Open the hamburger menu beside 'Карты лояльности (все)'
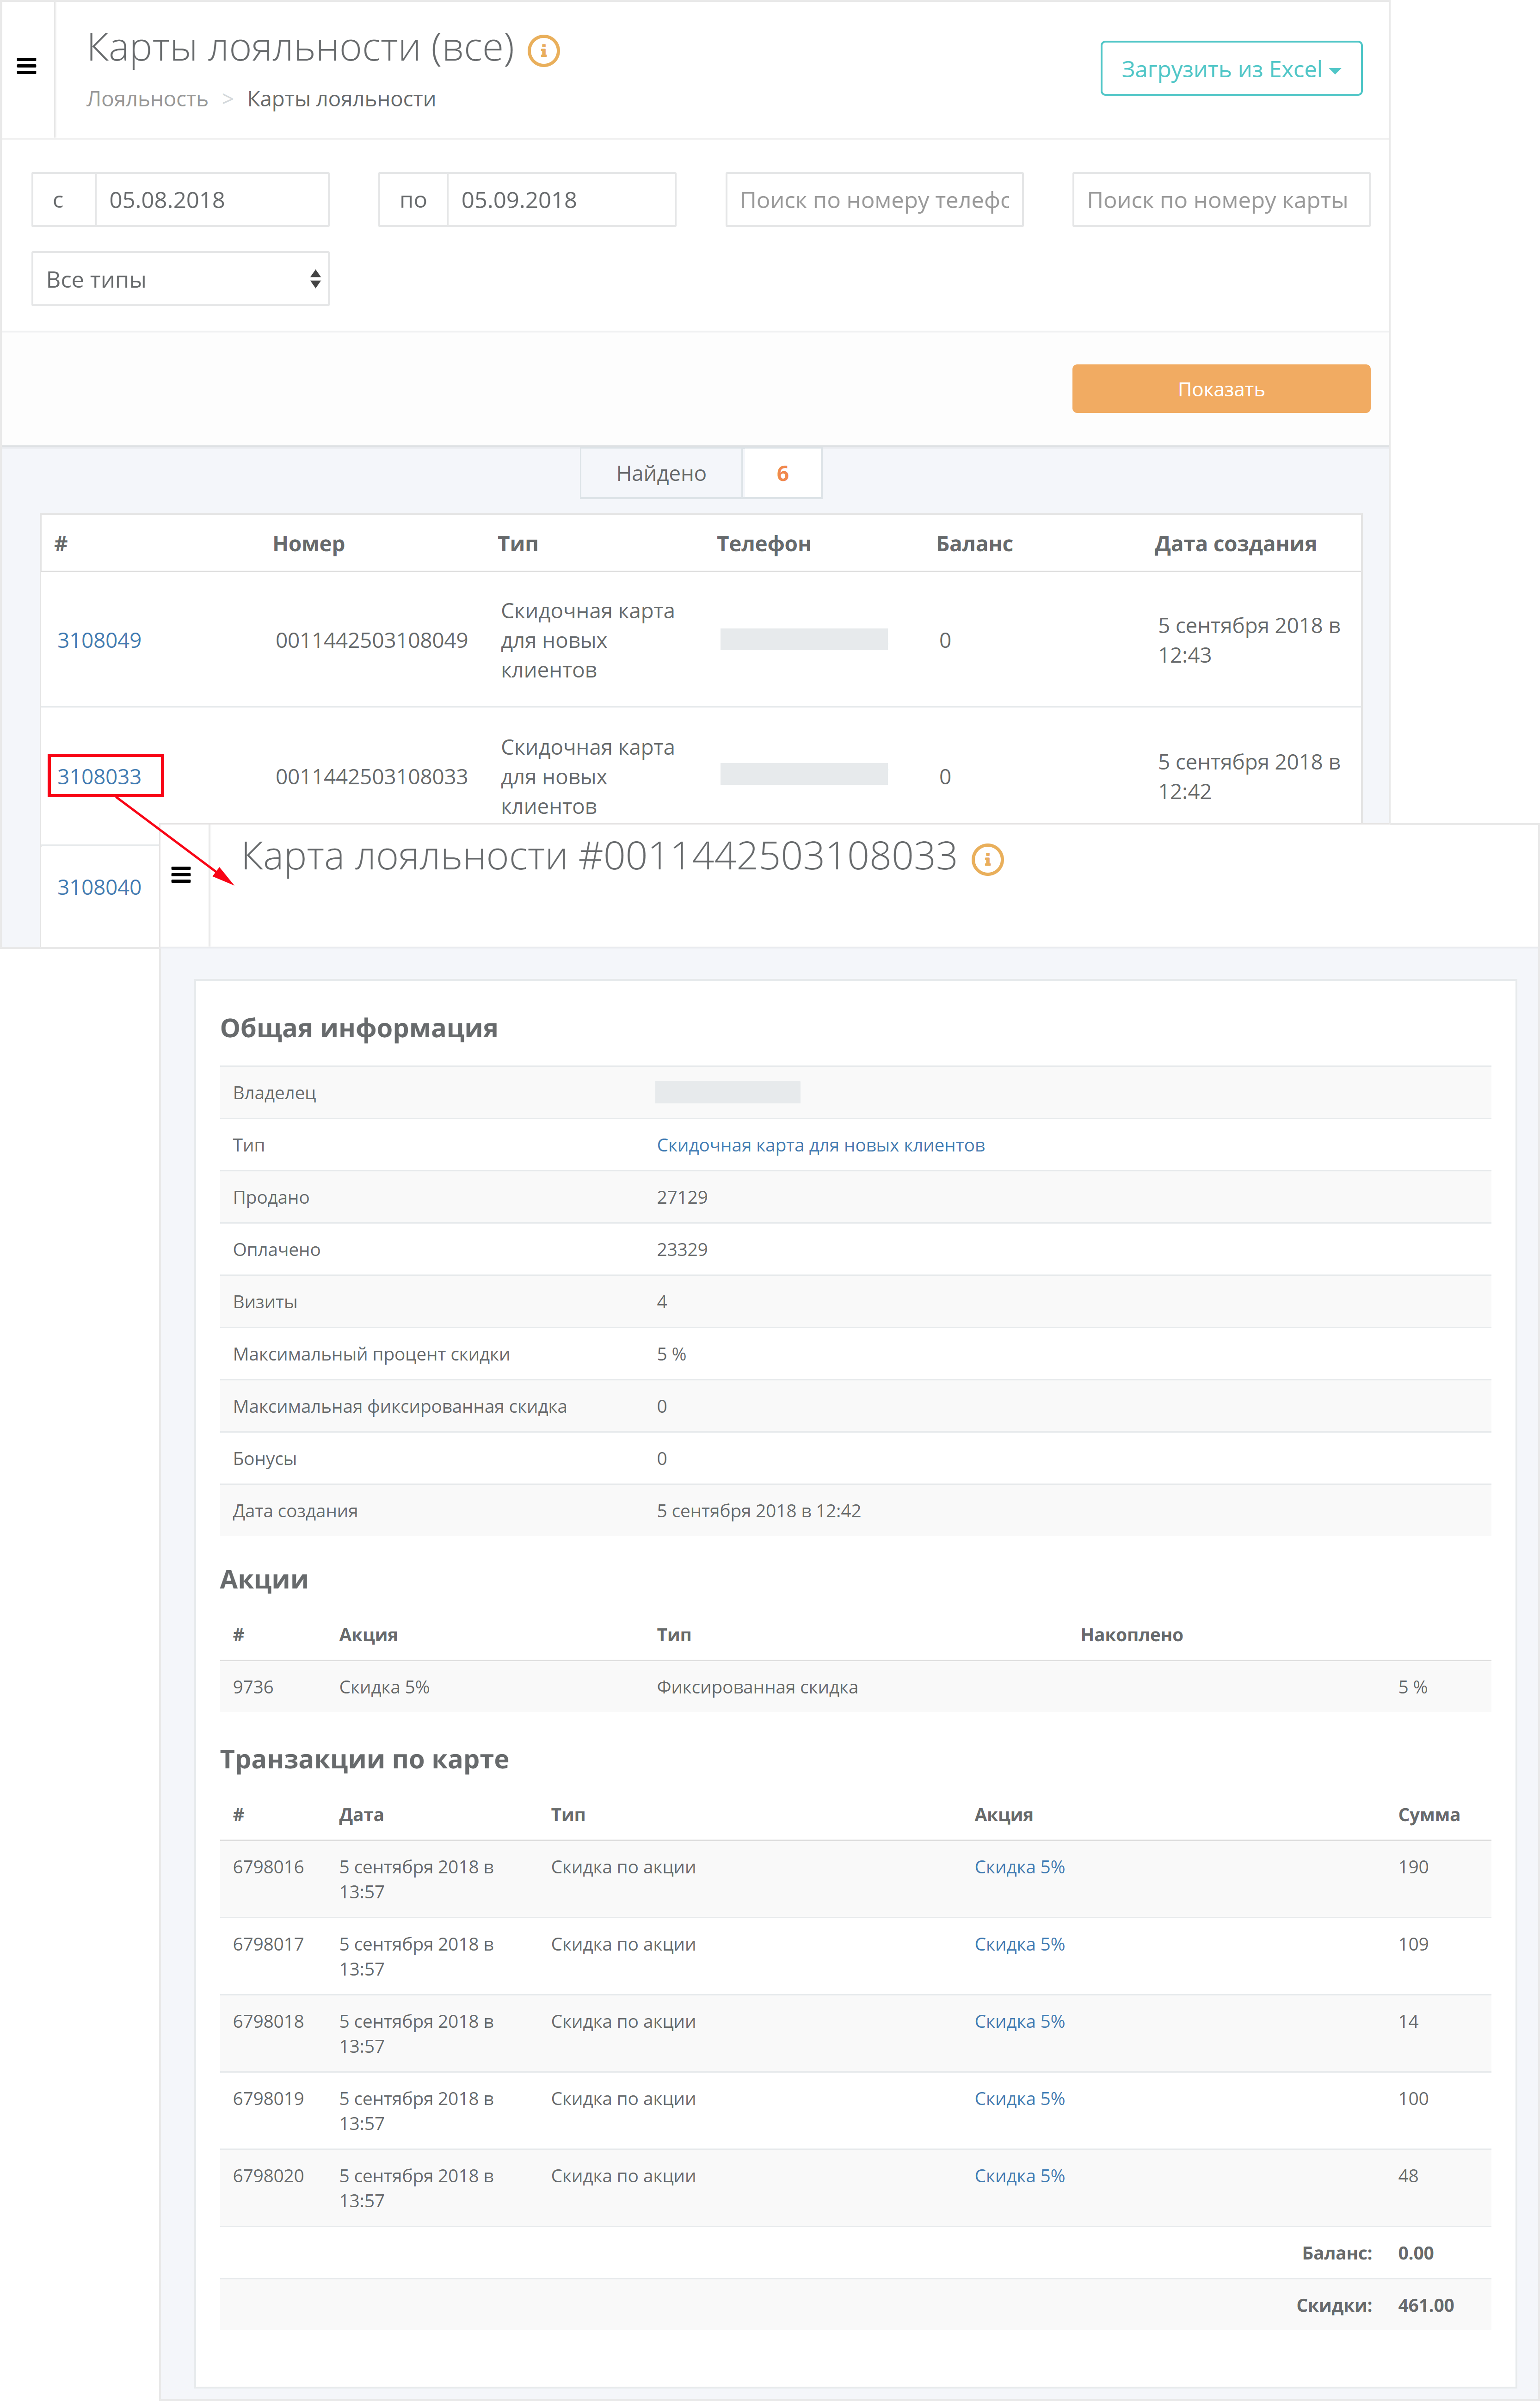 point(27,66)
